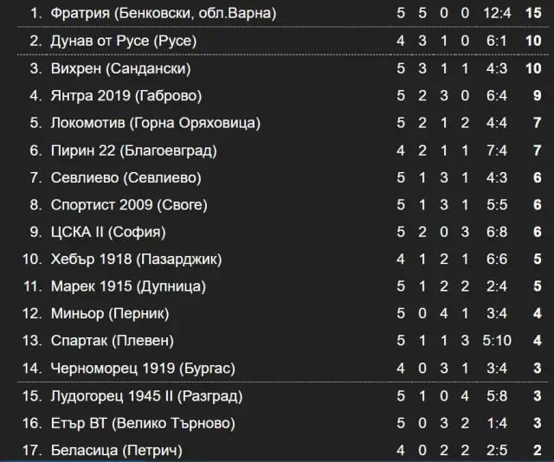Open Локомотив (Горна Оряховица) team
Image resolution: width=554 pixels, height=462 pixels.
[x=156, y=123]
